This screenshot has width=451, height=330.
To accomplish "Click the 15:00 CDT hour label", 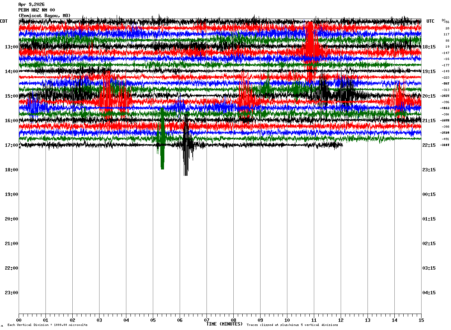I will [11, 96].
